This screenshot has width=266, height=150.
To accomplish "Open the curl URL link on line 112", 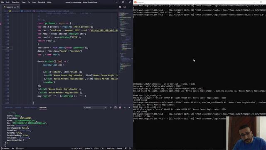I will (x=104, y=30).
